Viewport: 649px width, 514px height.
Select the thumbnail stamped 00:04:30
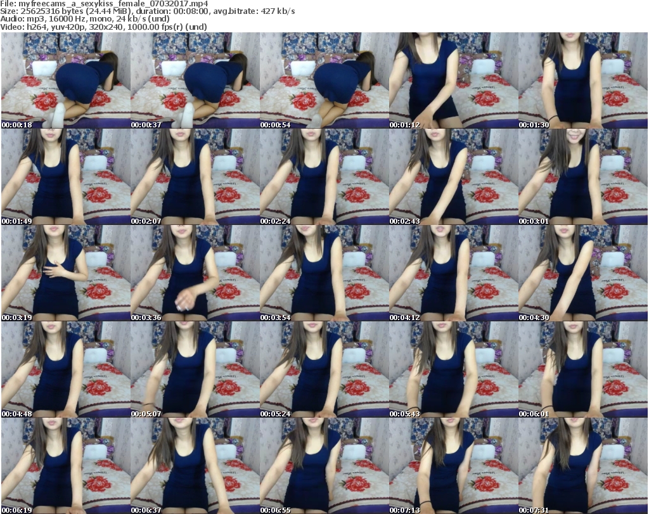582,274
